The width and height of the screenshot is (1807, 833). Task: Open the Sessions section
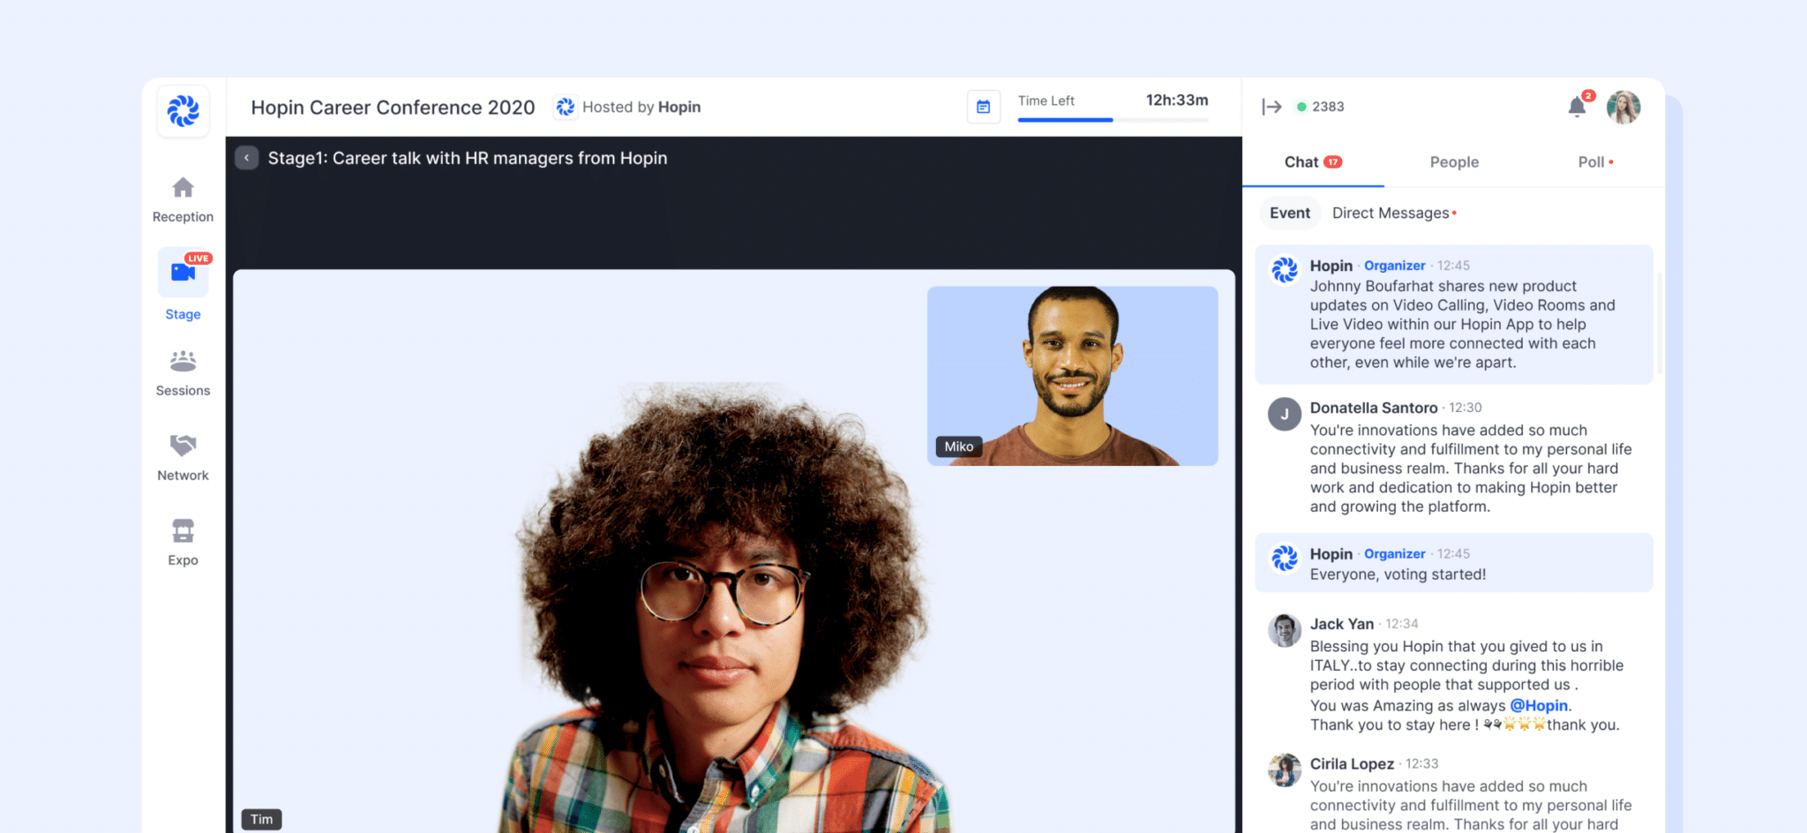(x=183, y=362)
